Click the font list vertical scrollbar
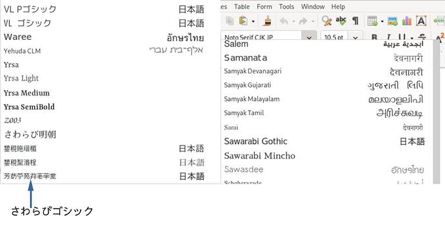 (x=437, y=112)
